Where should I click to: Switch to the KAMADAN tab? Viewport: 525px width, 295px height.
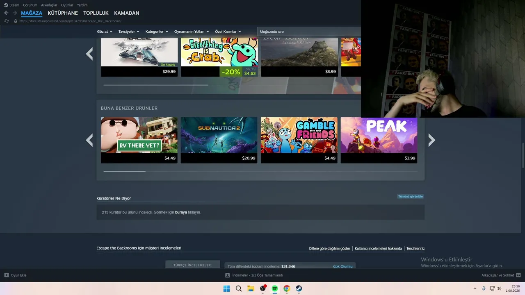pyautogui.click(x=127, y=13)
